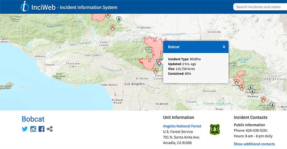Image resolution: width=287 pixels, height=149 pixels.
Task: Click 'Contained: 88%' text
Action: click(x=180, y=74)
